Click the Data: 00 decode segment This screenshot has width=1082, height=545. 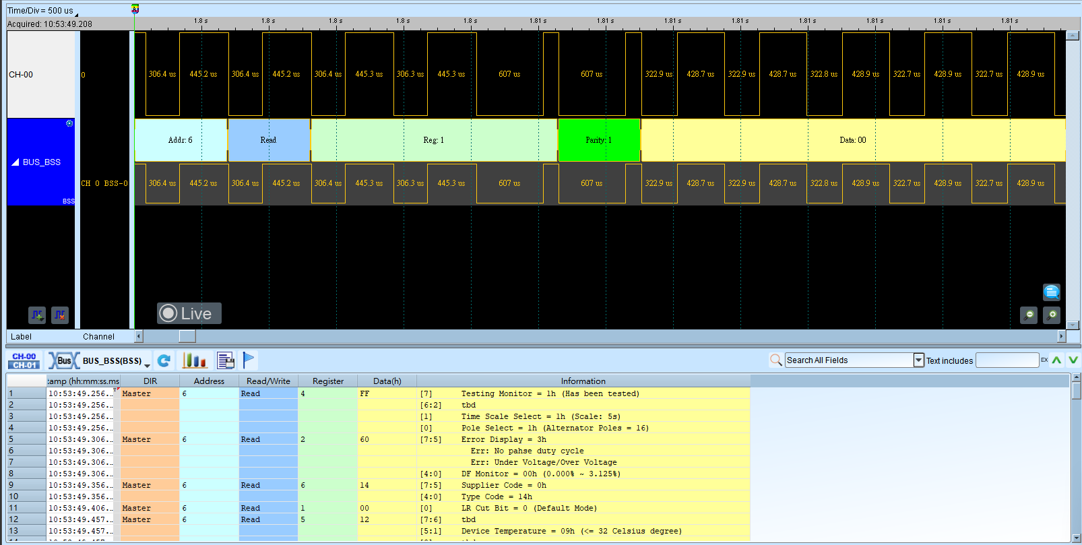pos(853,140)
